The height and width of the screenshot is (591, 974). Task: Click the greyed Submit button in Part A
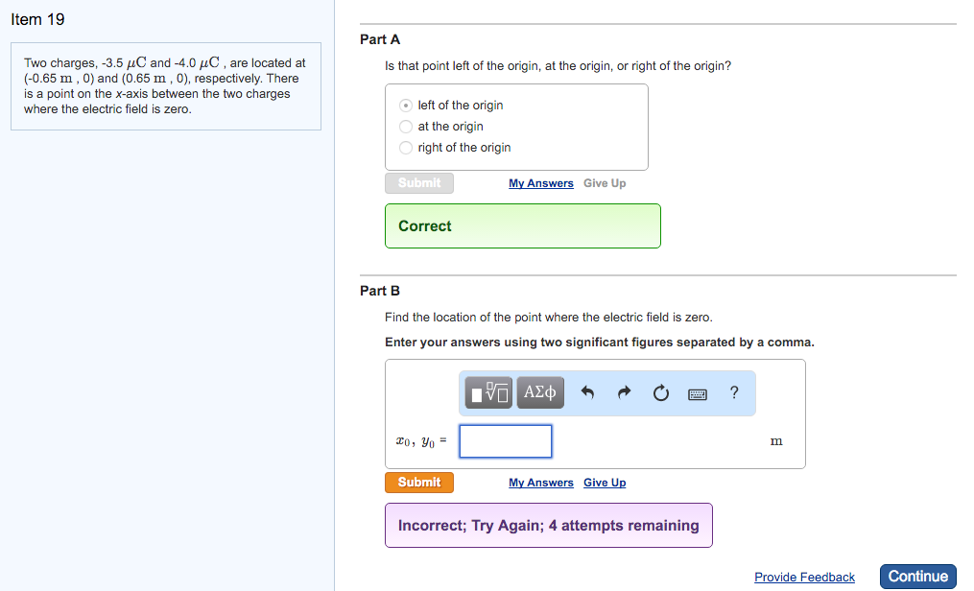tap(419, 183)
